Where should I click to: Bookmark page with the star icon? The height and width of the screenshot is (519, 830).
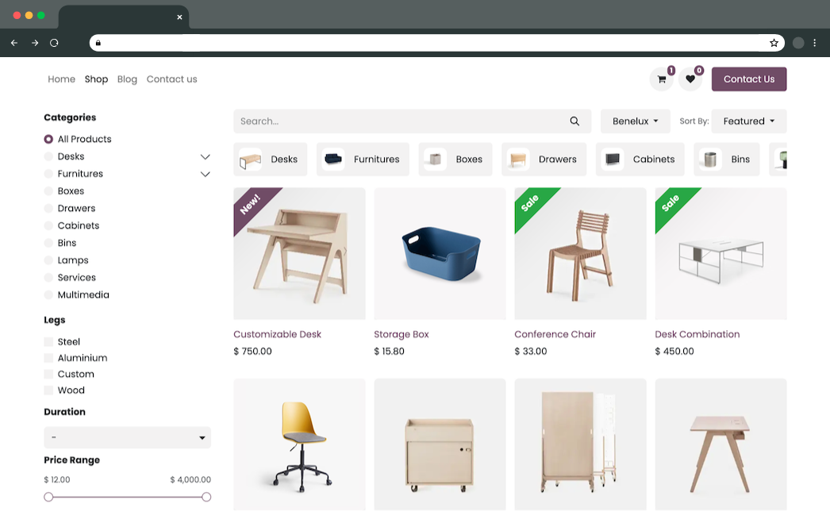(x=774, y=43)
